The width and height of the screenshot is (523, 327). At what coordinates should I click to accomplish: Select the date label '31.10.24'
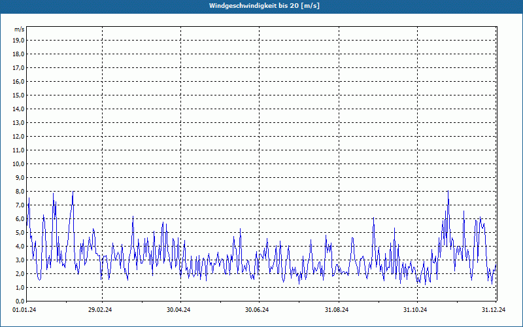pyautogui.click(x=415, y=310)
